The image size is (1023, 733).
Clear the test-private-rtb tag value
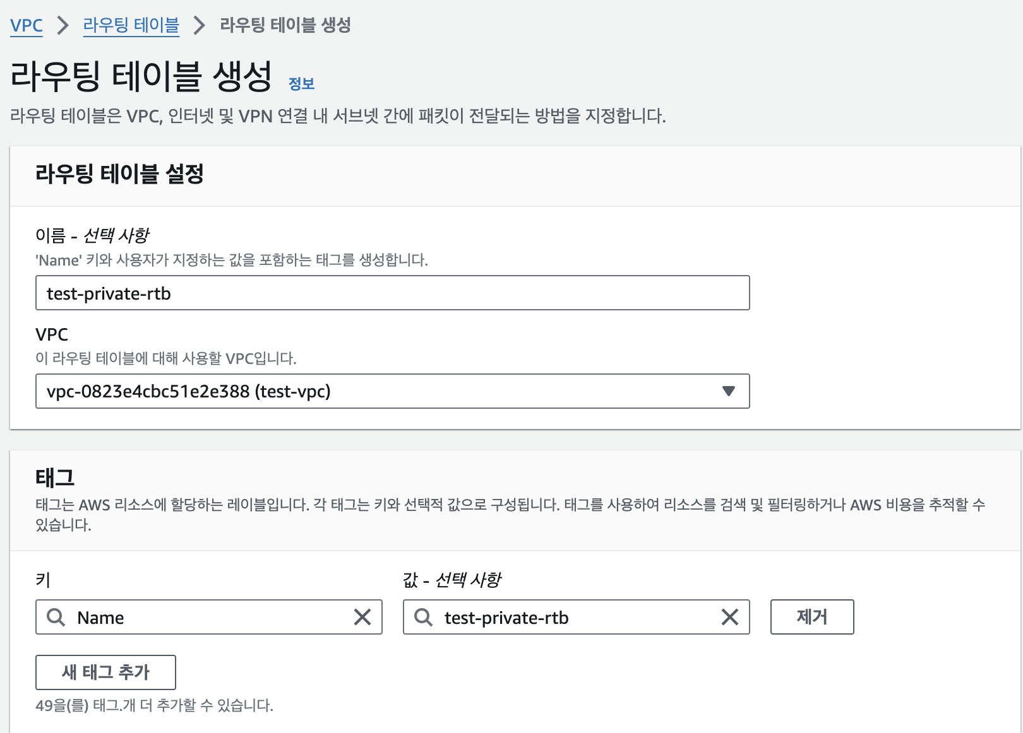729,617
